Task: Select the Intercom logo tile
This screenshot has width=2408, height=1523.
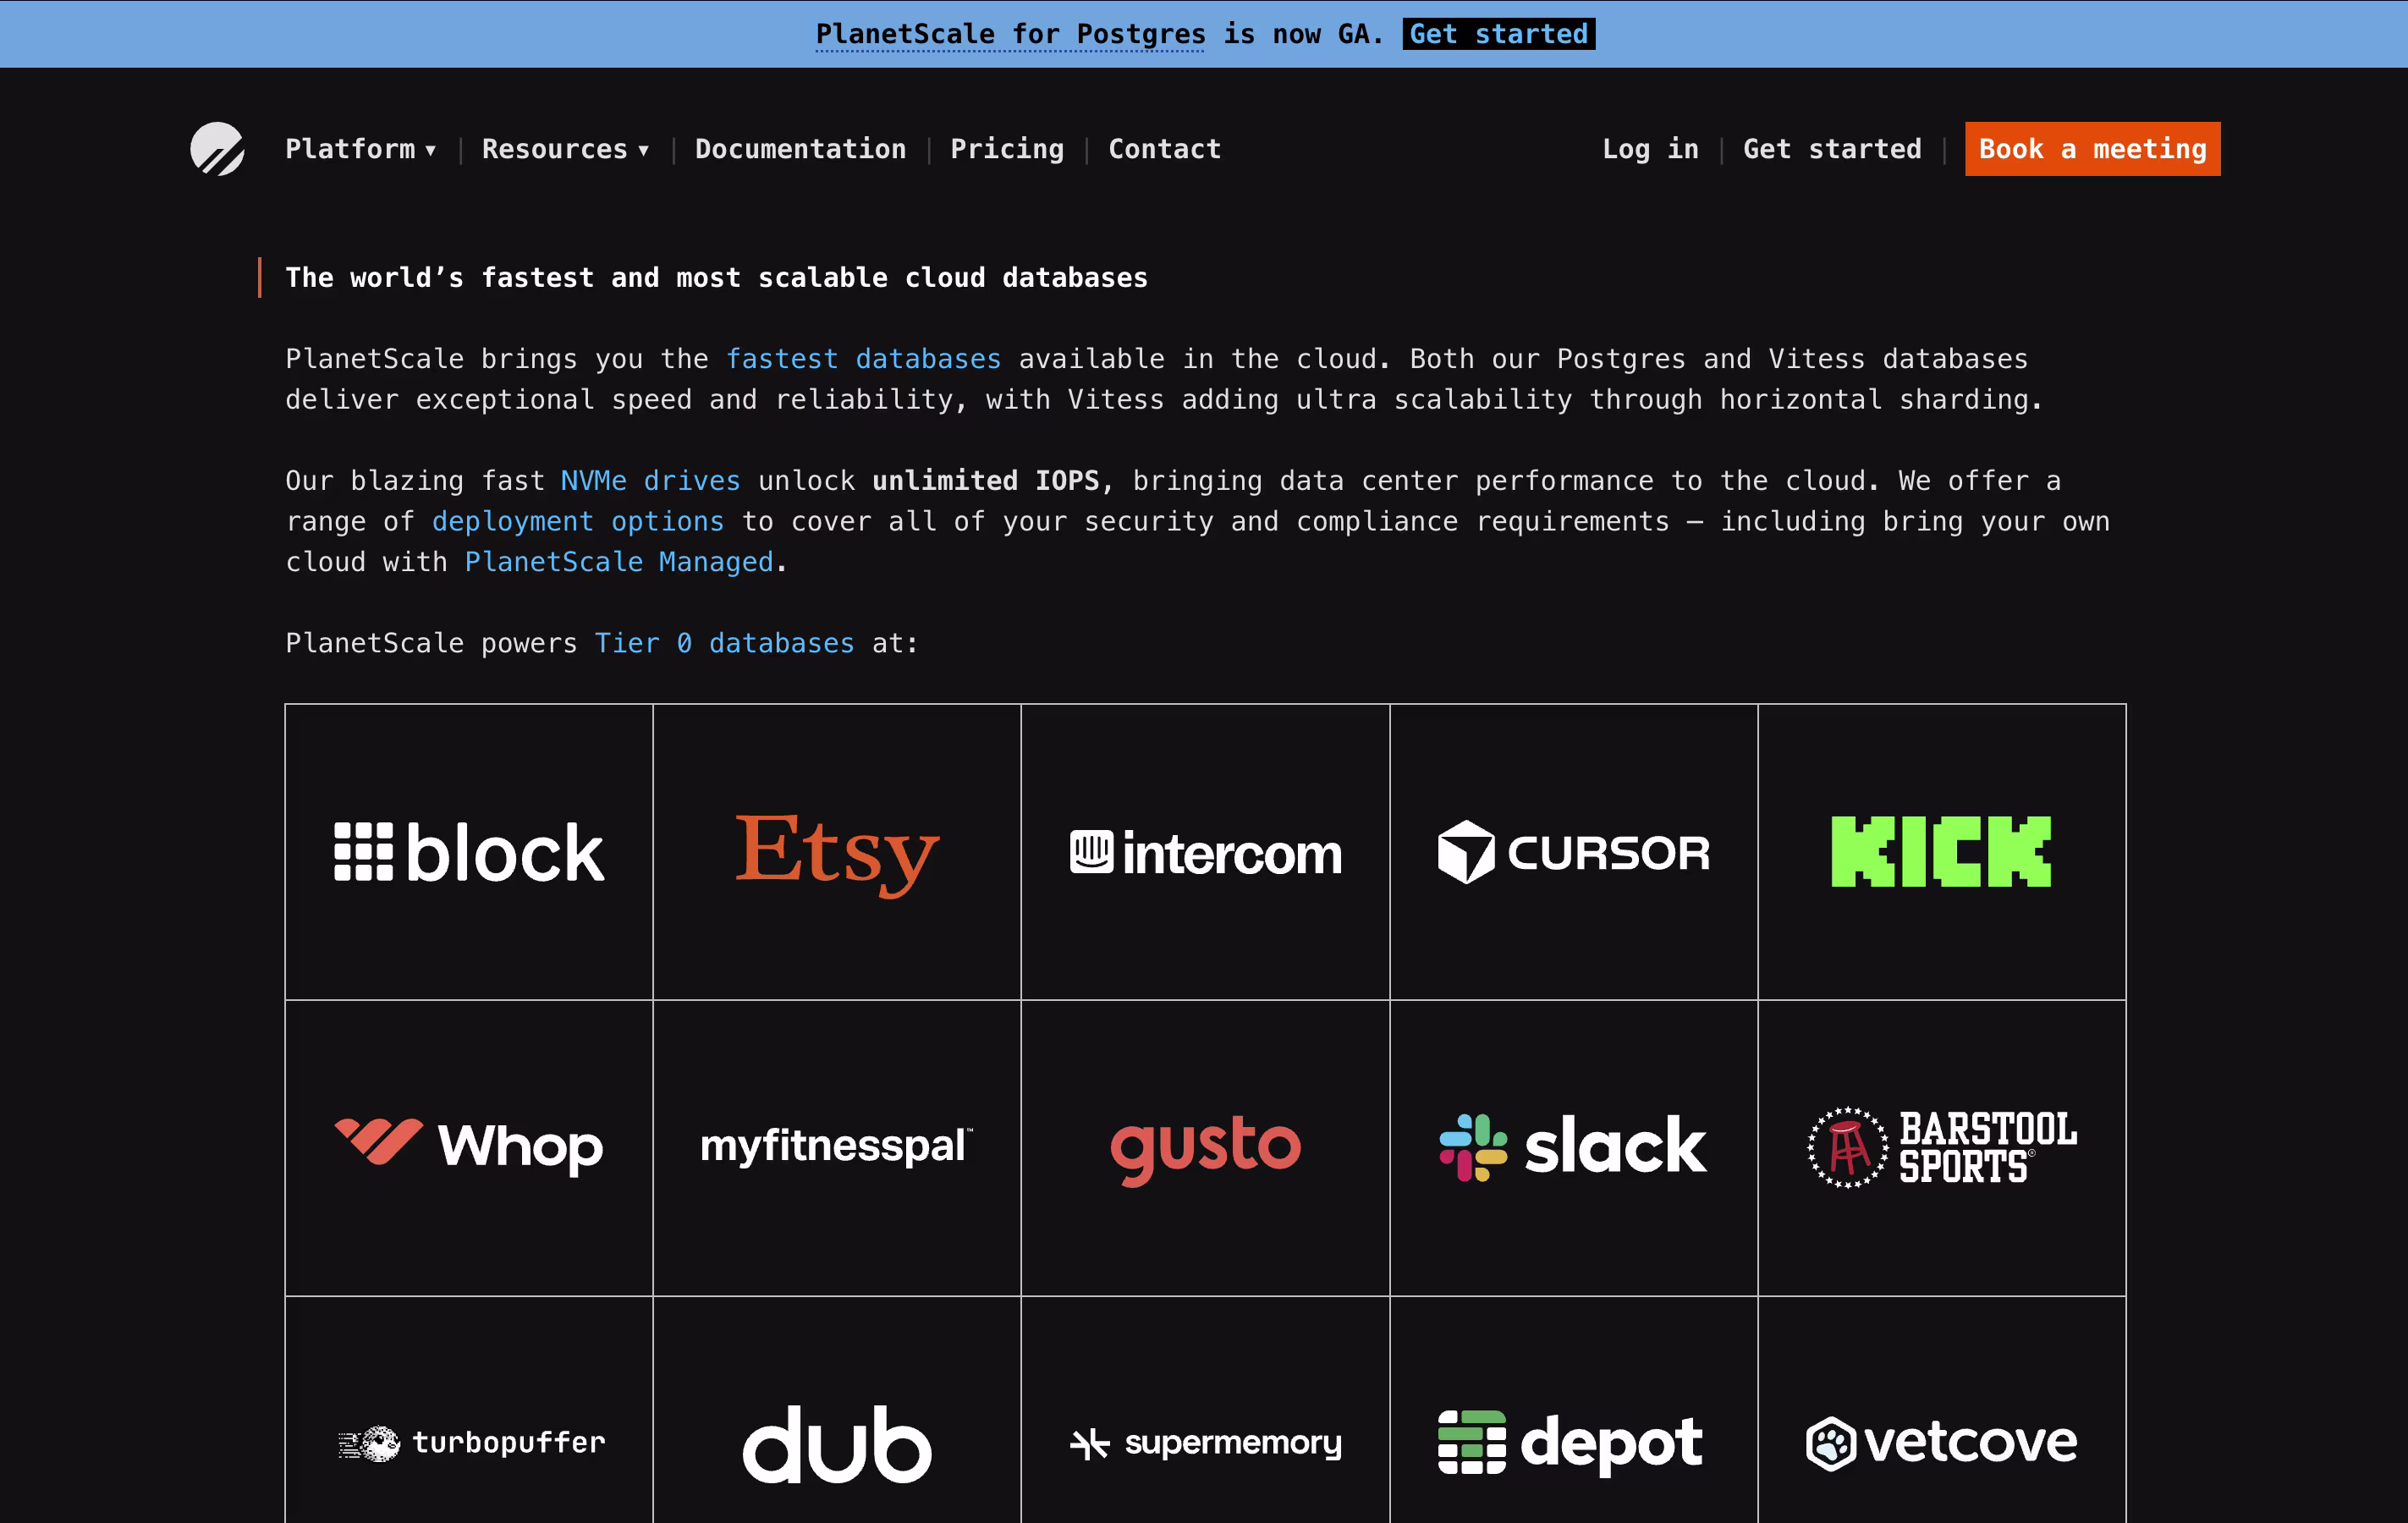Action: click(x=1205, y=852)
